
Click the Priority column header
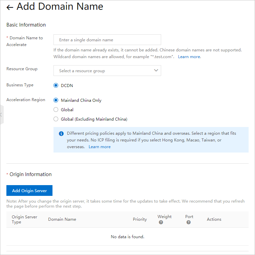[140, 219]
